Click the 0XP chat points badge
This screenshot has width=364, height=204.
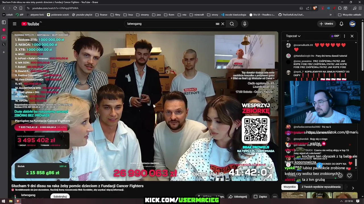click(335, 36)
